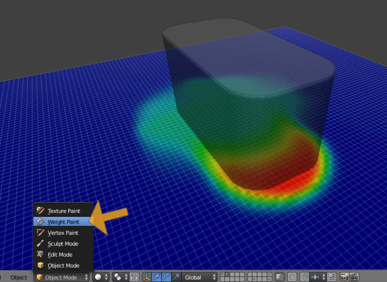Open the viewport shading sphere dropdown

pos(101,277)
